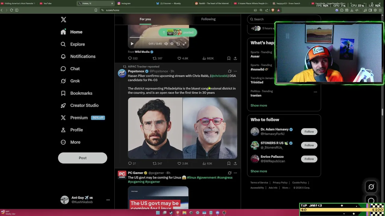Show more under What's happening
The width and height of the screenshot is (385, 216).
tap(259, 106)
